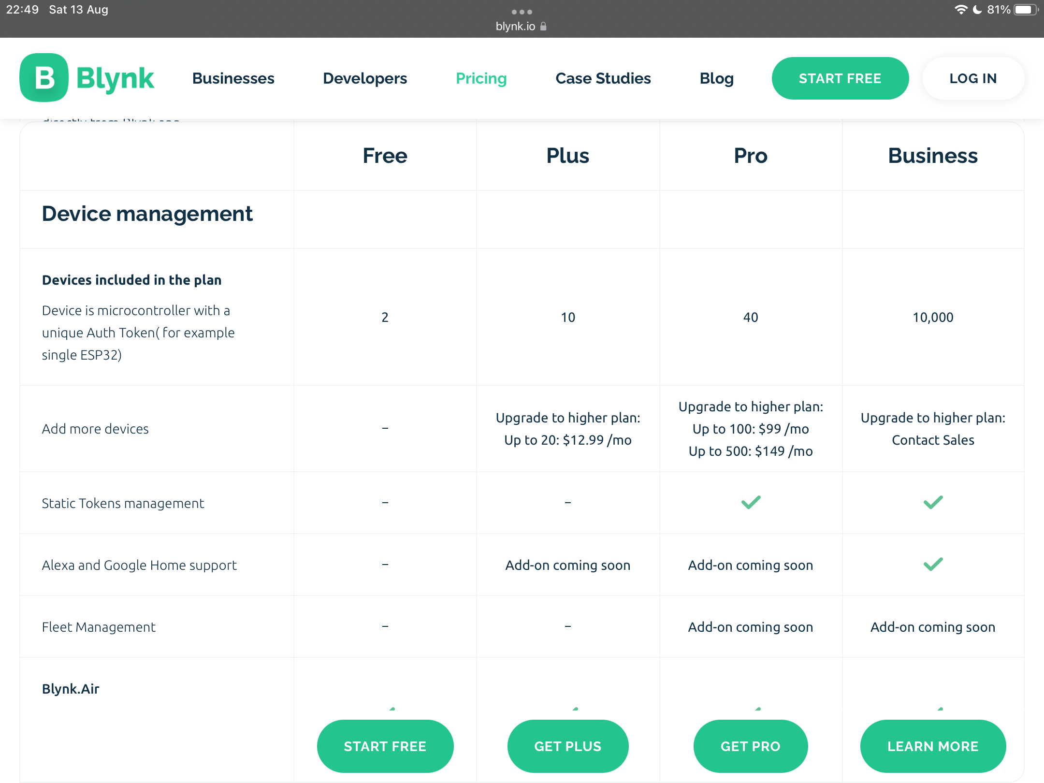Click Business's Static Tokens management checkmark

tap(933, 503)
